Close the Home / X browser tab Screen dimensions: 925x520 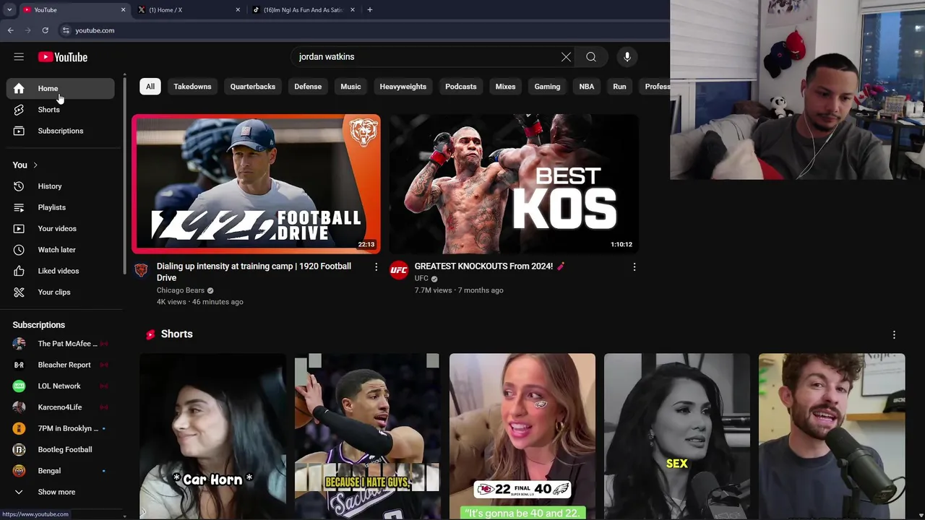click(x=238, y=10)
